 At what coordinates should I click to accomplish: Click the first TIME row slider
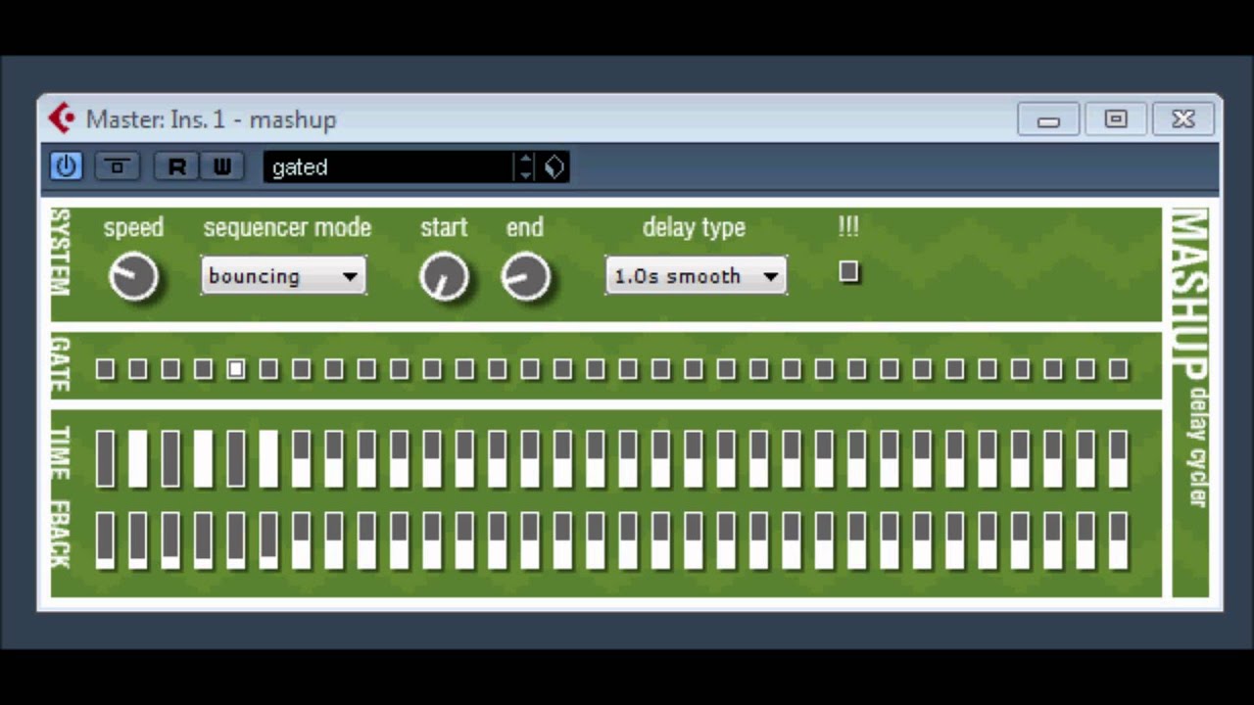point(106,458)
